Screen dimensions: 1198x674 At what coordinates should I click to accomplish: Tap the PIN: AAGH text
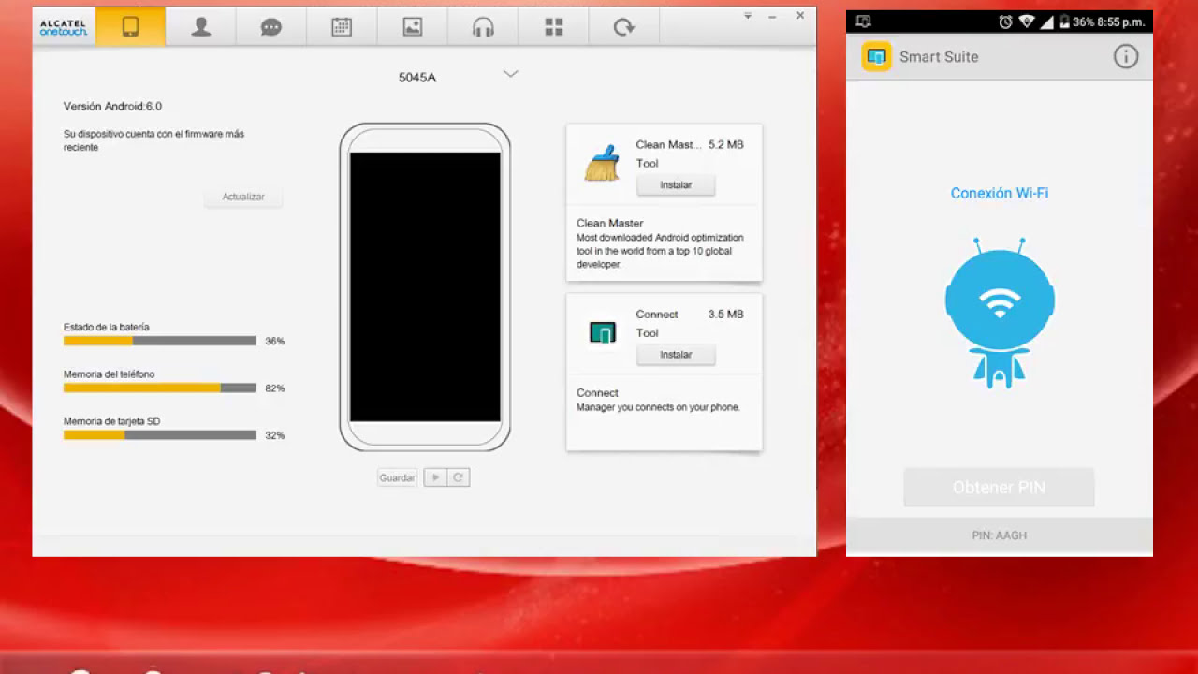click(999, 535)
